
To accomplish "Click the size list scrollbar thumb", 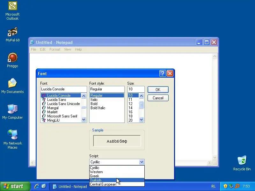I will tap(142, 105).
